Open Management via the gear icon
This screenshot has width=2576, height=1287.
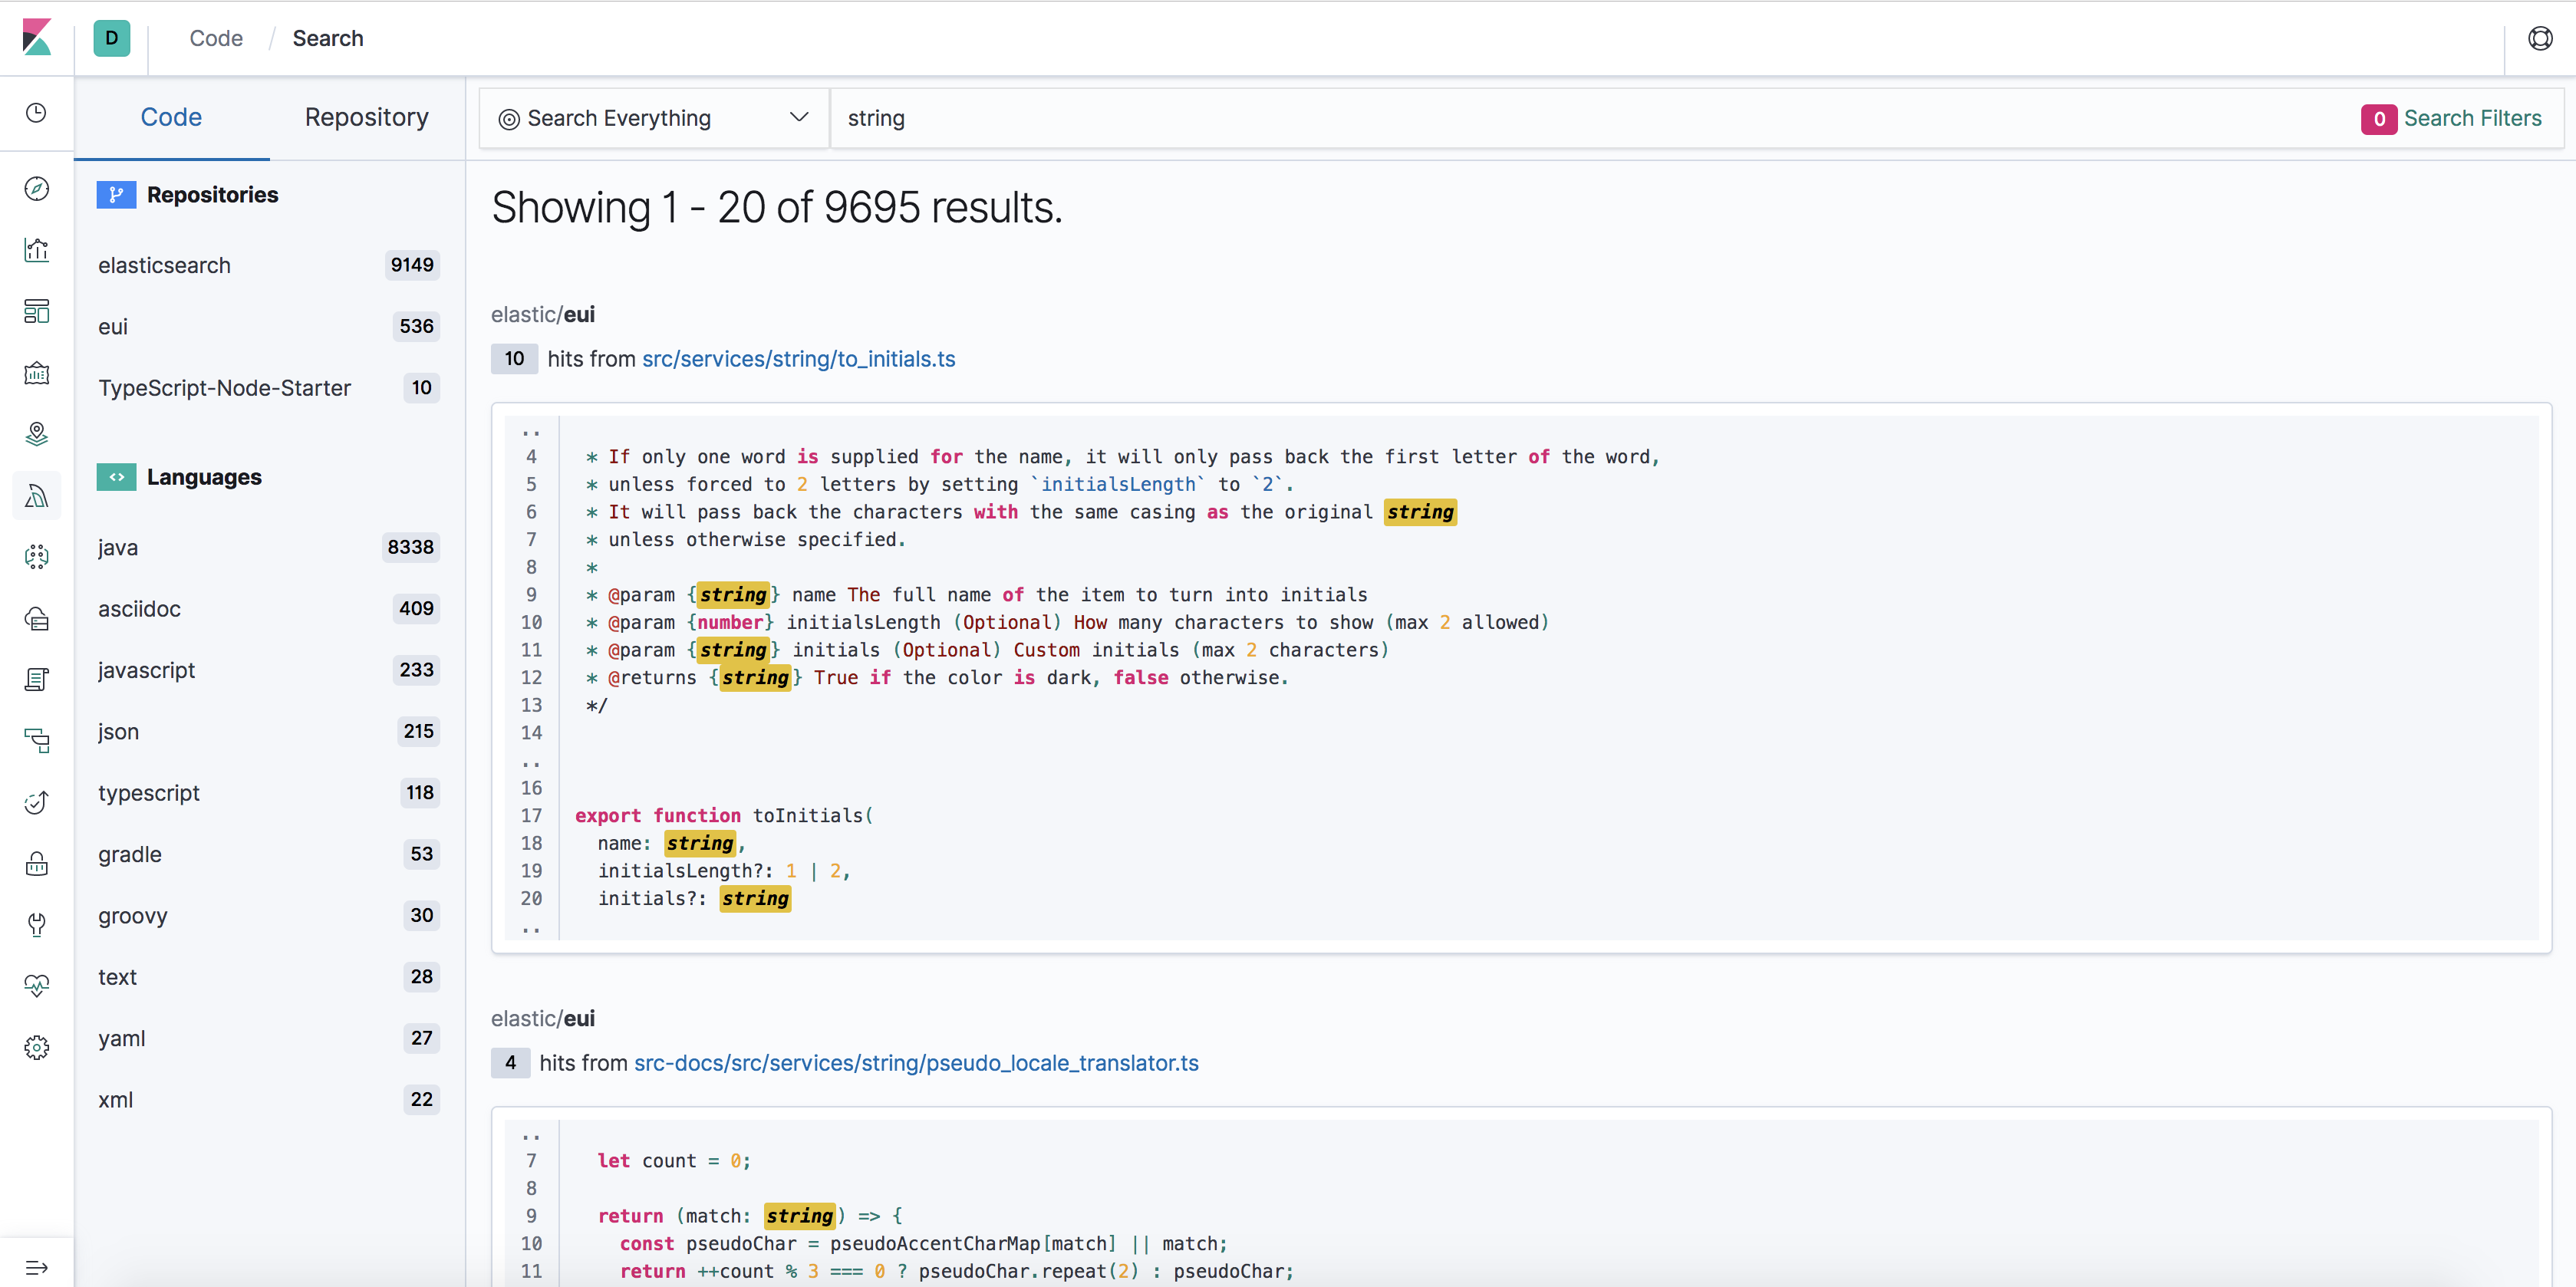tap(36, 1046)
